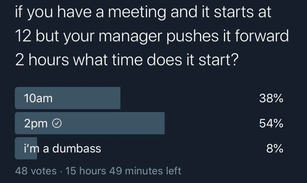
Task: Click the word "if" starting the question
Action: 18,12
